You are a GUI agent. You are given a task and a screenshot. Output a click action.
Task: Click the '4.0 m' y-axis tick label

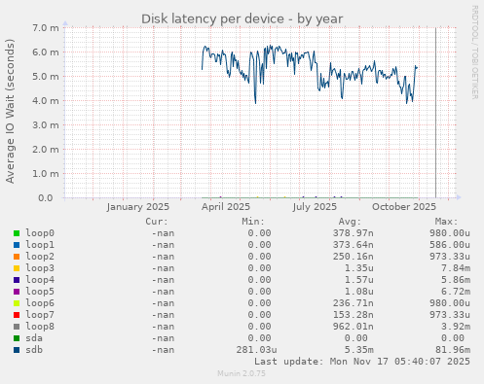click(46, 101)
